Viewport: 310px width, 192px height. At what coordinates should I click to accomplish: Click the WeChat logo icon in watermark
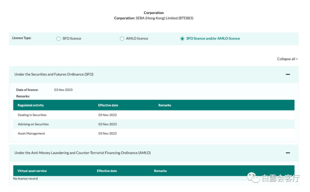coord(253,177)
